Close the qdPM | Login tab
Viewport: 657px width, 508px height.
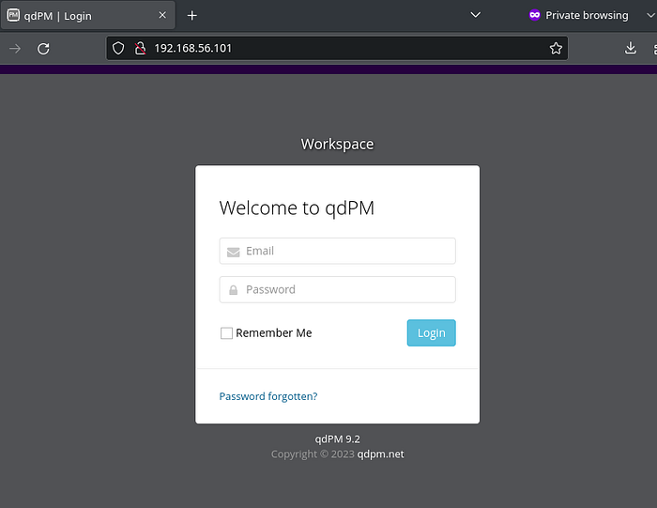(x=162, y=15)
